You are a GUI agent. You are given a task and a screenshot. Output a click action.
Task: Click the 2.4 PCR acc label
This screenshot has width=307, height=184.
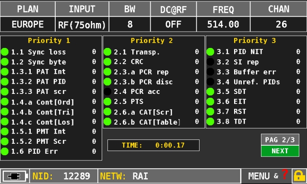[x=137, y=92]
